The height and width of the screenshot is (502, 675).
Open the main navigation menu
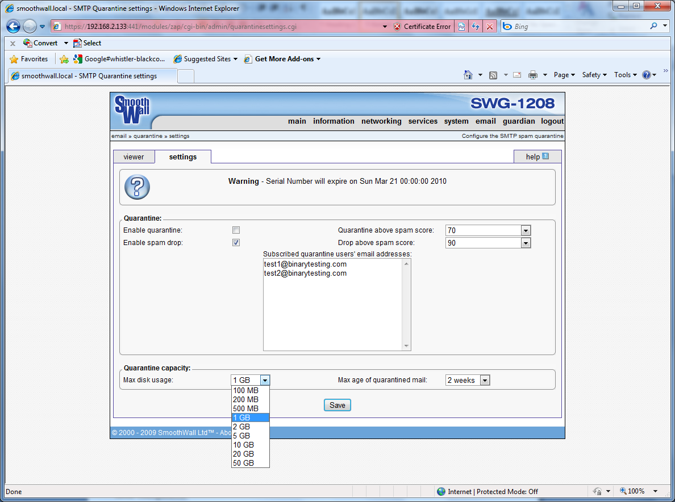[297, 121]
